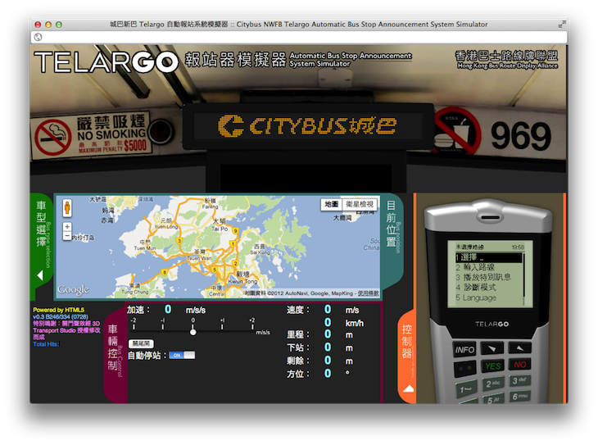598x445 pixels.
Task: Click the 下站 next stop distance value
Action: tap(328, 347)
